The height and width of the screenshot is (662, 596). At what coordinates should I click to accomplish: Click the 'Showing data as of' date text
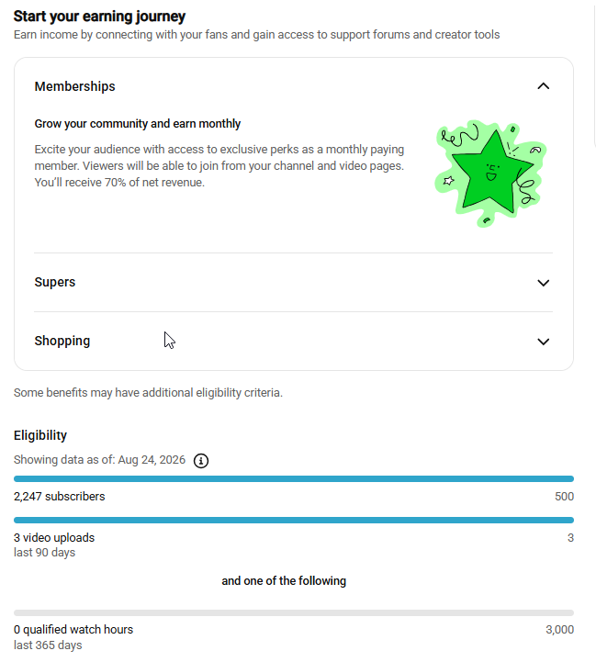[100, 460]
